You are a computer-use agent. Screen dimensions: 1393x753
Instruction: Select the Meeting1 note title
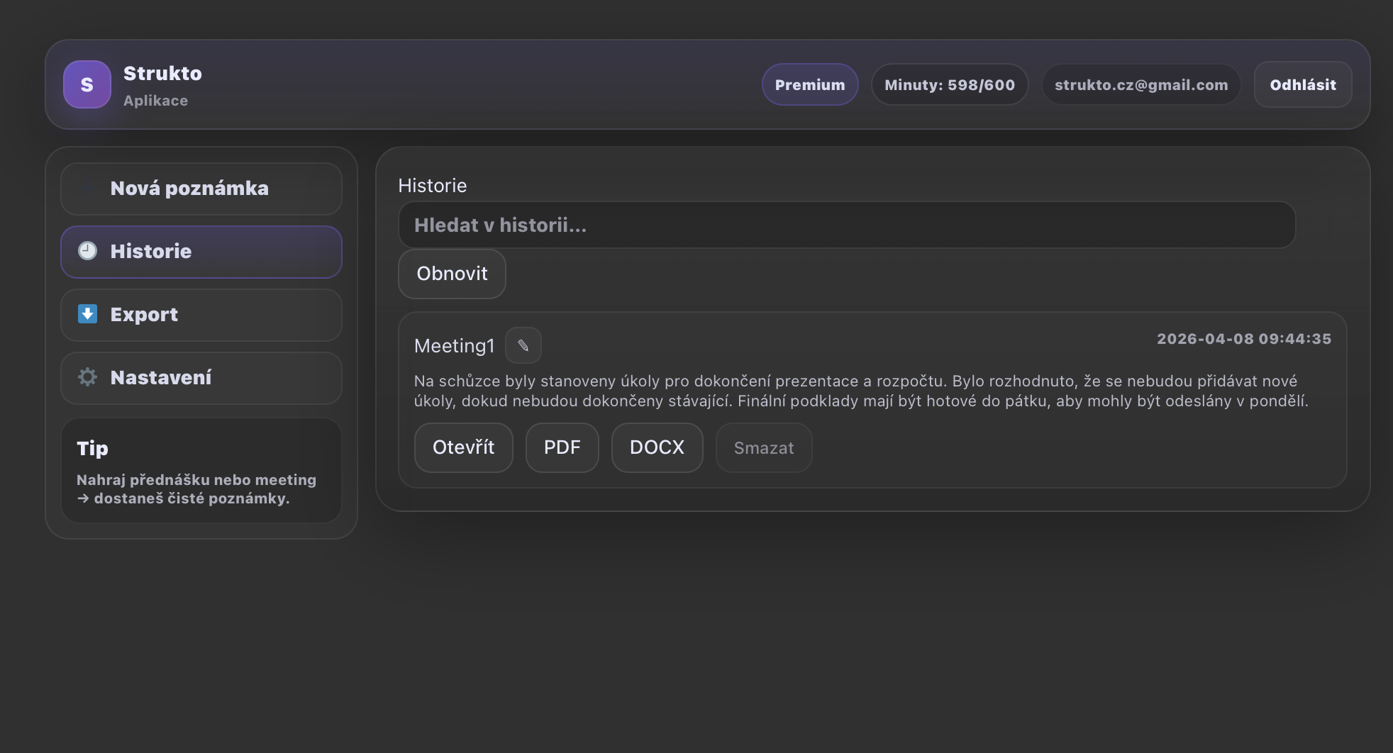[x=454, y=346]
